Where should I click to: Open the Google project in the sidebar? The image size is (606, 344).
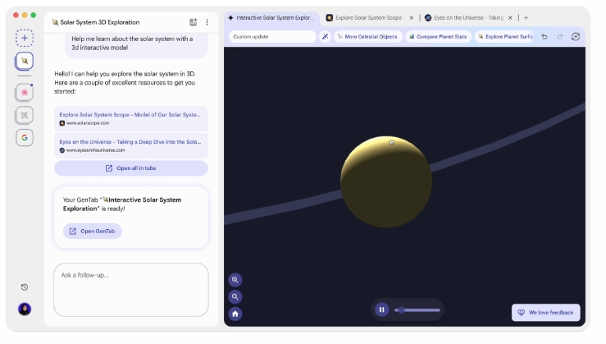[25, 138]
